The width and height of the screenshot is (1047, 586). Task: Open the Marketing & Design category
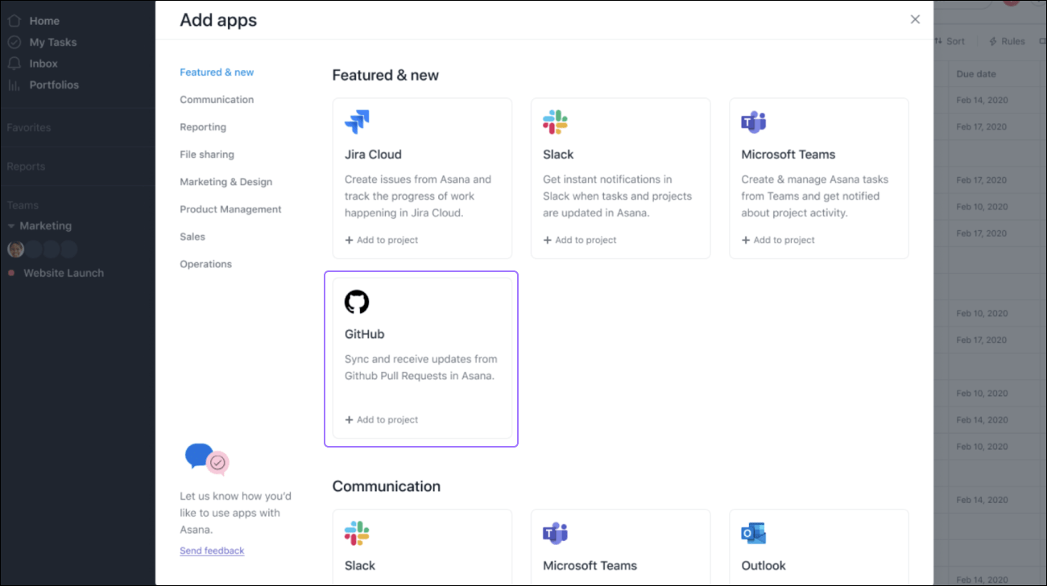click(226, 182)
